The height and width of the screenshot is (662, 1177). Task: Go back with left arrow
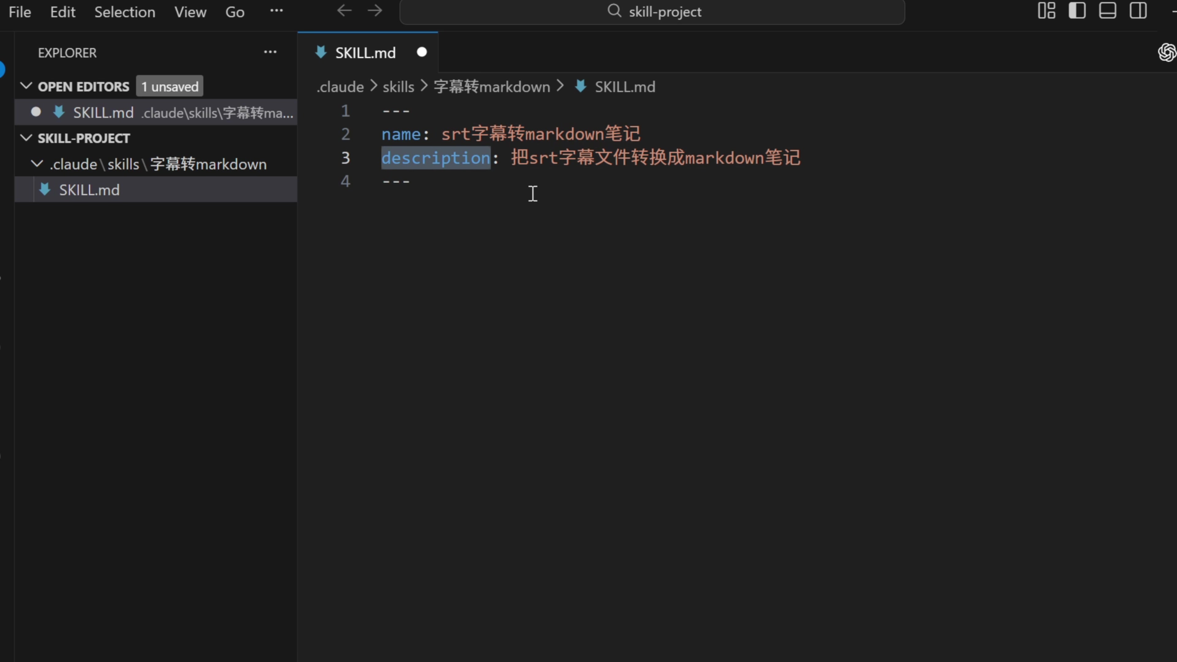point(344,10)
